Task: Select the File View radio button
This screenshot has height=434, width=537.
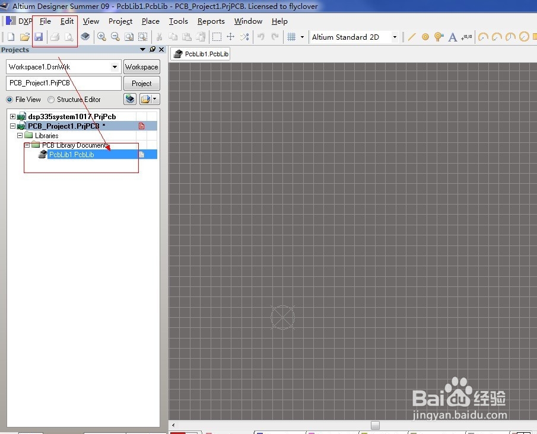Action: pos(9,100)
